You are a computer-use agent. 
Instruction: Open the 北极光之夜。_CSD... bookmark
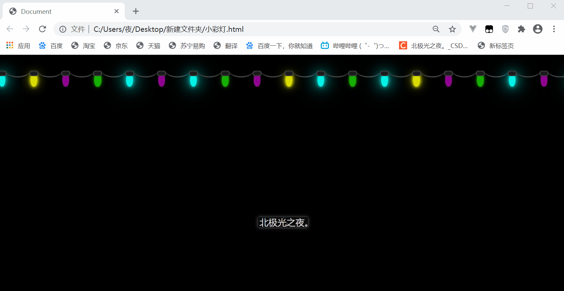tap(434, 46)
